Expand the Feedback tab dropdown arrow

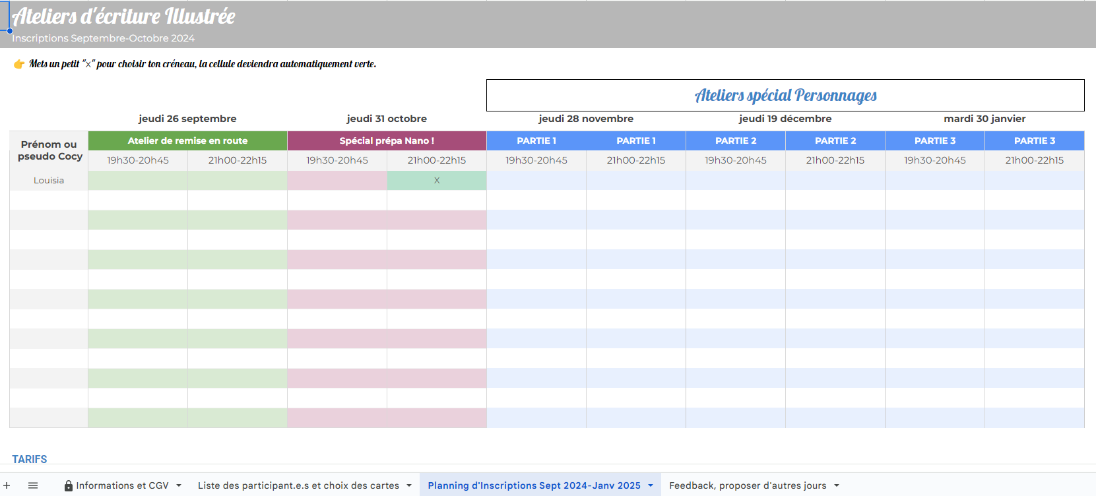(837, 485)
